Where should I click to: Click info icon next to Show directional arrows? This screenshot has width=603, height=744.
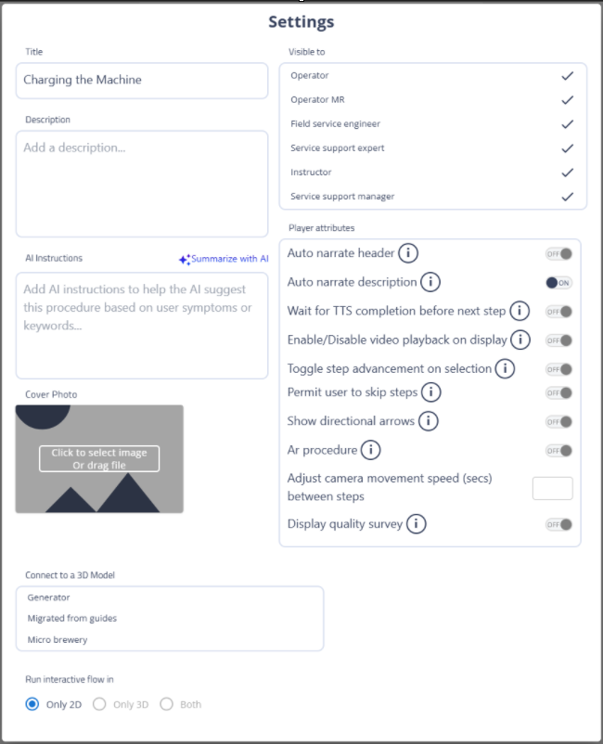(428, 421)
